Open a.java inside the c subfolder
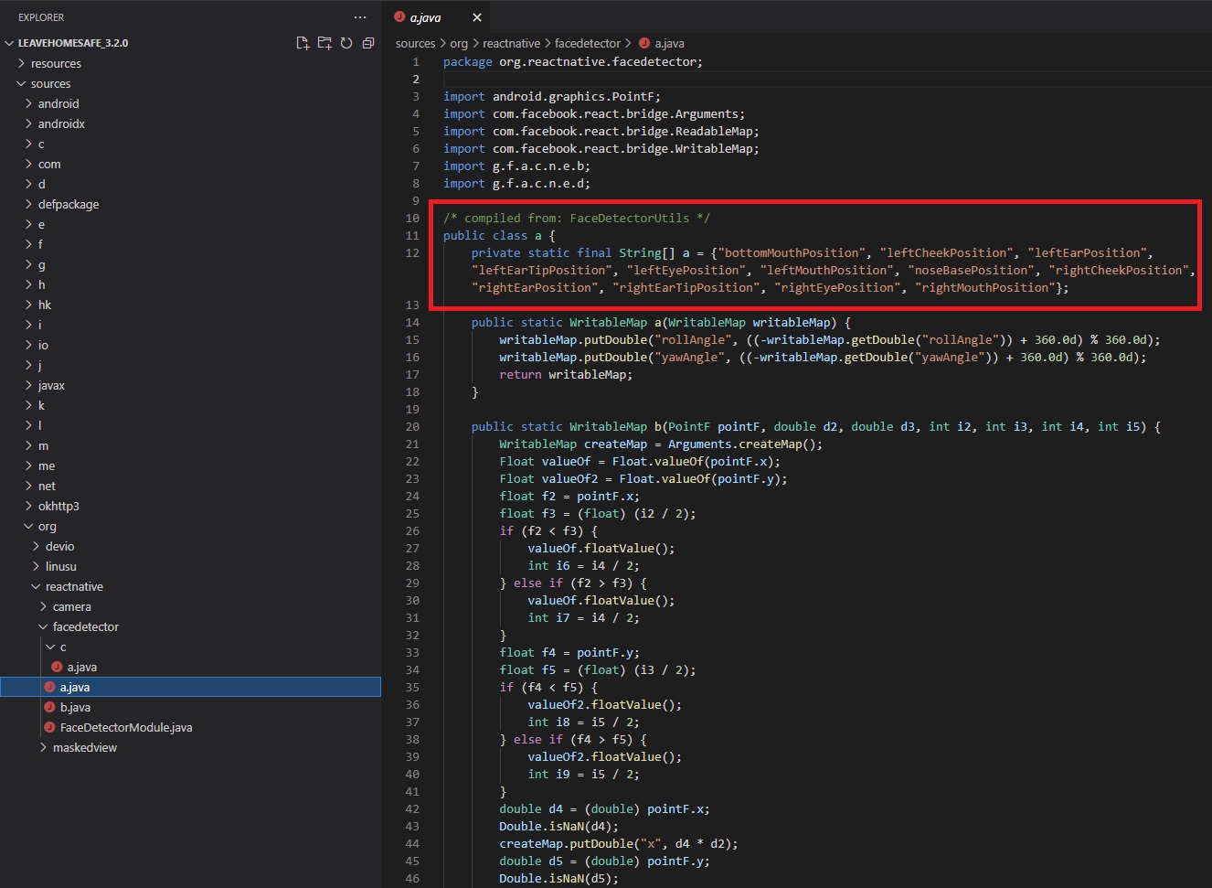Screen dimensions: 1212x888 190,667
